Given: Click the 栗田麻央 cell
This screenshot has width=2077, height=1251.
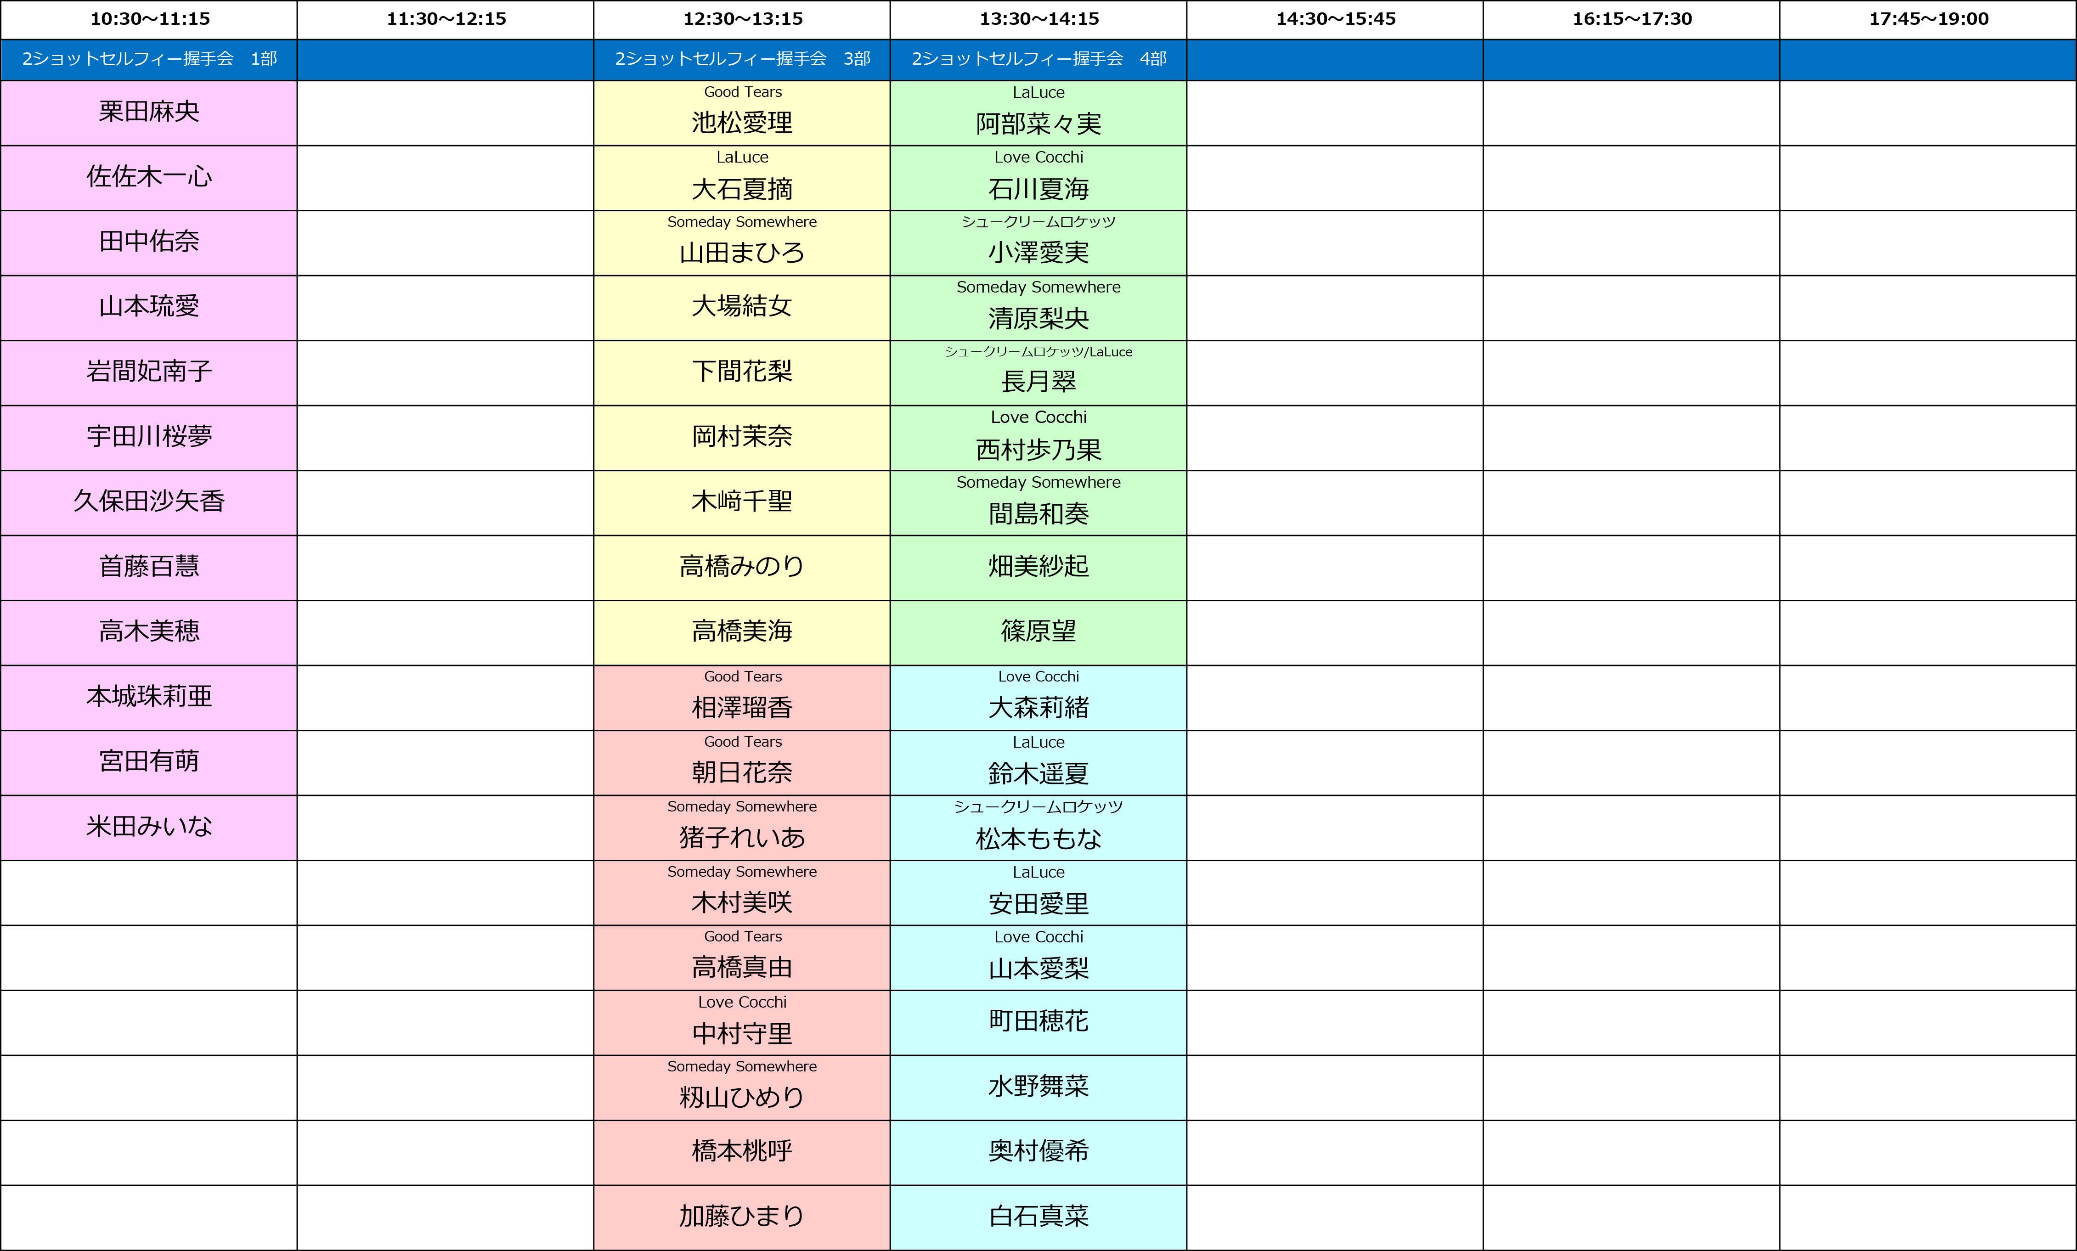Looking at the screenshot, I should click(149, 112).
